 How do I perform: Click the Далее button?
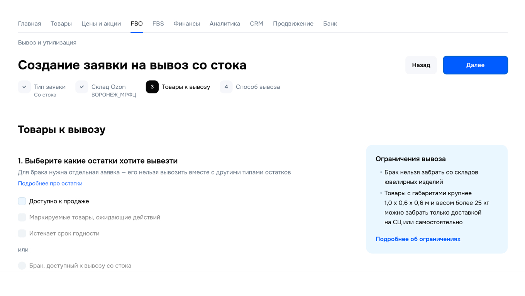pos(475,65)
